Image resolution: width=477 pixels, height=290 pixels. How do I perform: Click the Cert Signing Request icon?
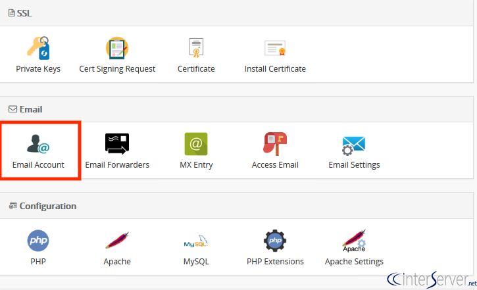(x=117, y=49)
